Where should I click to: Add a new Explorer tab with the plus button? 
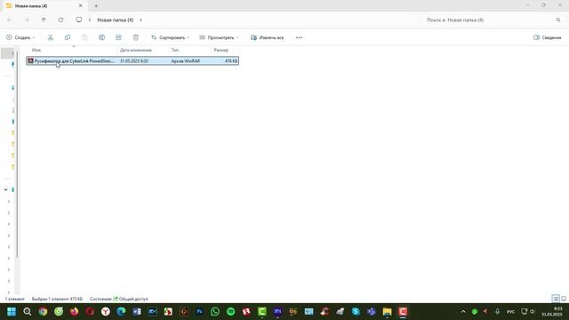click(x=96, y=6)
